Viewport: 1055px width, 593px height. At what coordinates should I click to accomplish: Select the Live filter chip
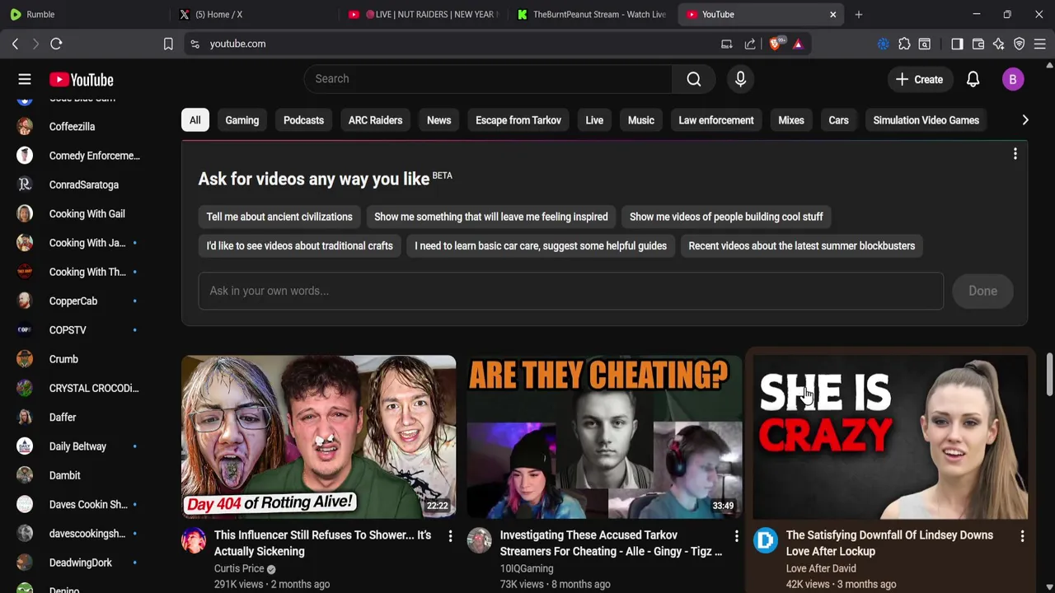point(594,120)
